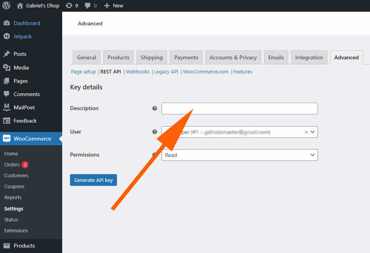Visit site via house icon
This screenshot has width=370, height=253.
point(20,5)
